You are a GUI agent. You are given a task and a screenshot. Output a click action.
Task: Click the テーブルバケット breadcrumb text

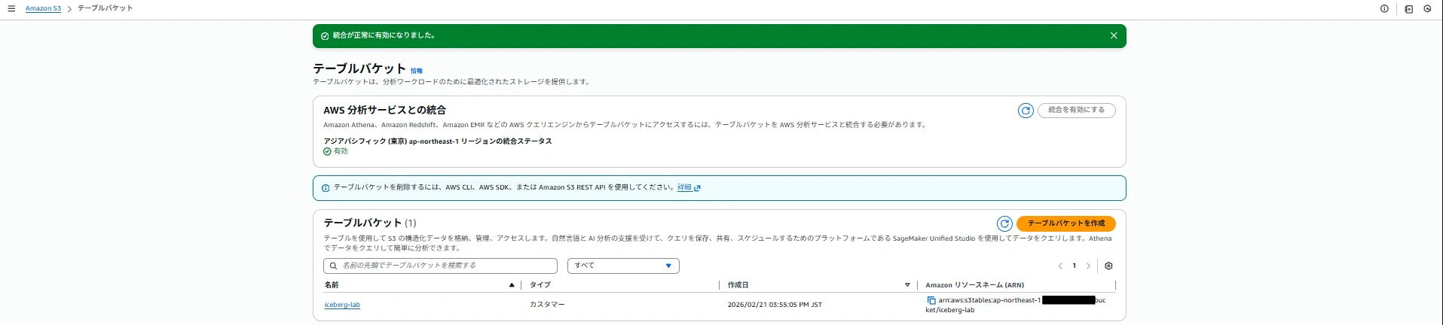pyautogui.click(x=105, y=8)
